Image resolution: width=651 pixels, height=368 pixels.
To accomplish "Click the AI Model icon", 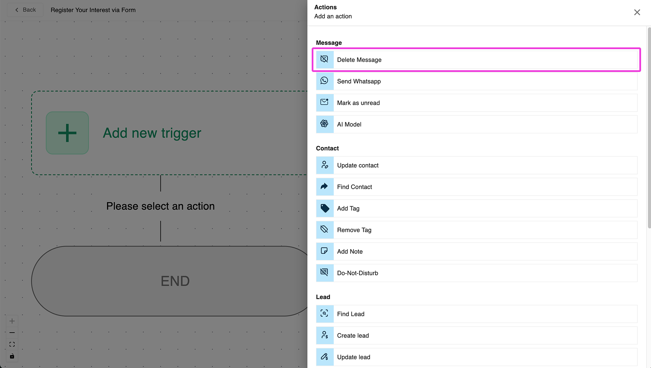I will [x=325, y=124].
